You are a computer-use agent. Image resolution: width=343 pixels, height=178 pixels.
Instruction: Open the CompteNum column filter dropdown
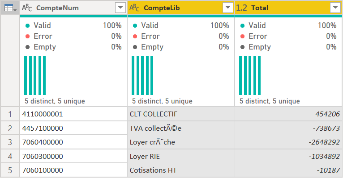coord(120,8)
